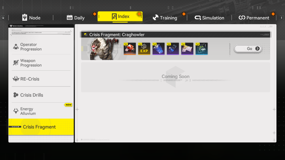285x160 pixels.
Task: Click the Q key tab-left button
Action: point(3,18)
